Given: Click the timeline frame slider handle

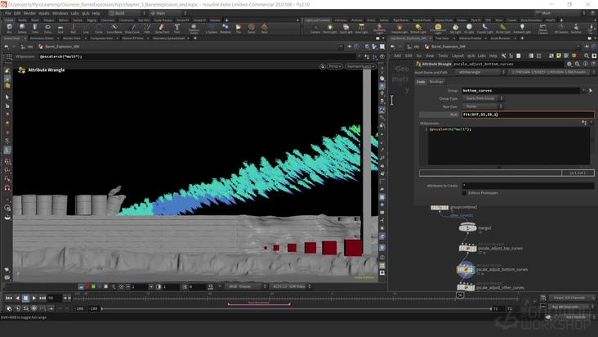Looking at the screenshot, I should click(x=461, y=296).
